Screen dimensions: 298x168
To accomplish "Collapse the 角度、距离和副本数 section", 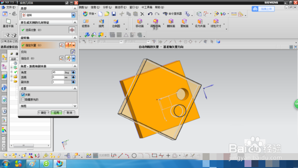I will click(x=75, y=66).
